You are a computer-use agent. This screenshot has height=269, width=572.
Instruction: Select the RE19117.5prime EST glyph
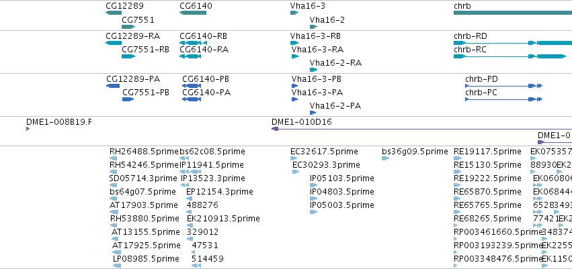coord(458,158)
